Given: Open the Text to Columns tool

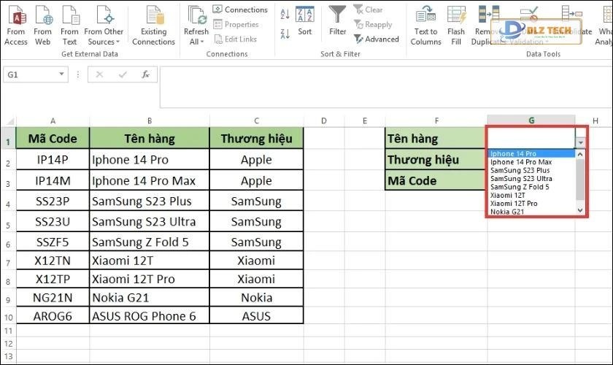Looking at the screenshot, I should click(x=425, y=16).
